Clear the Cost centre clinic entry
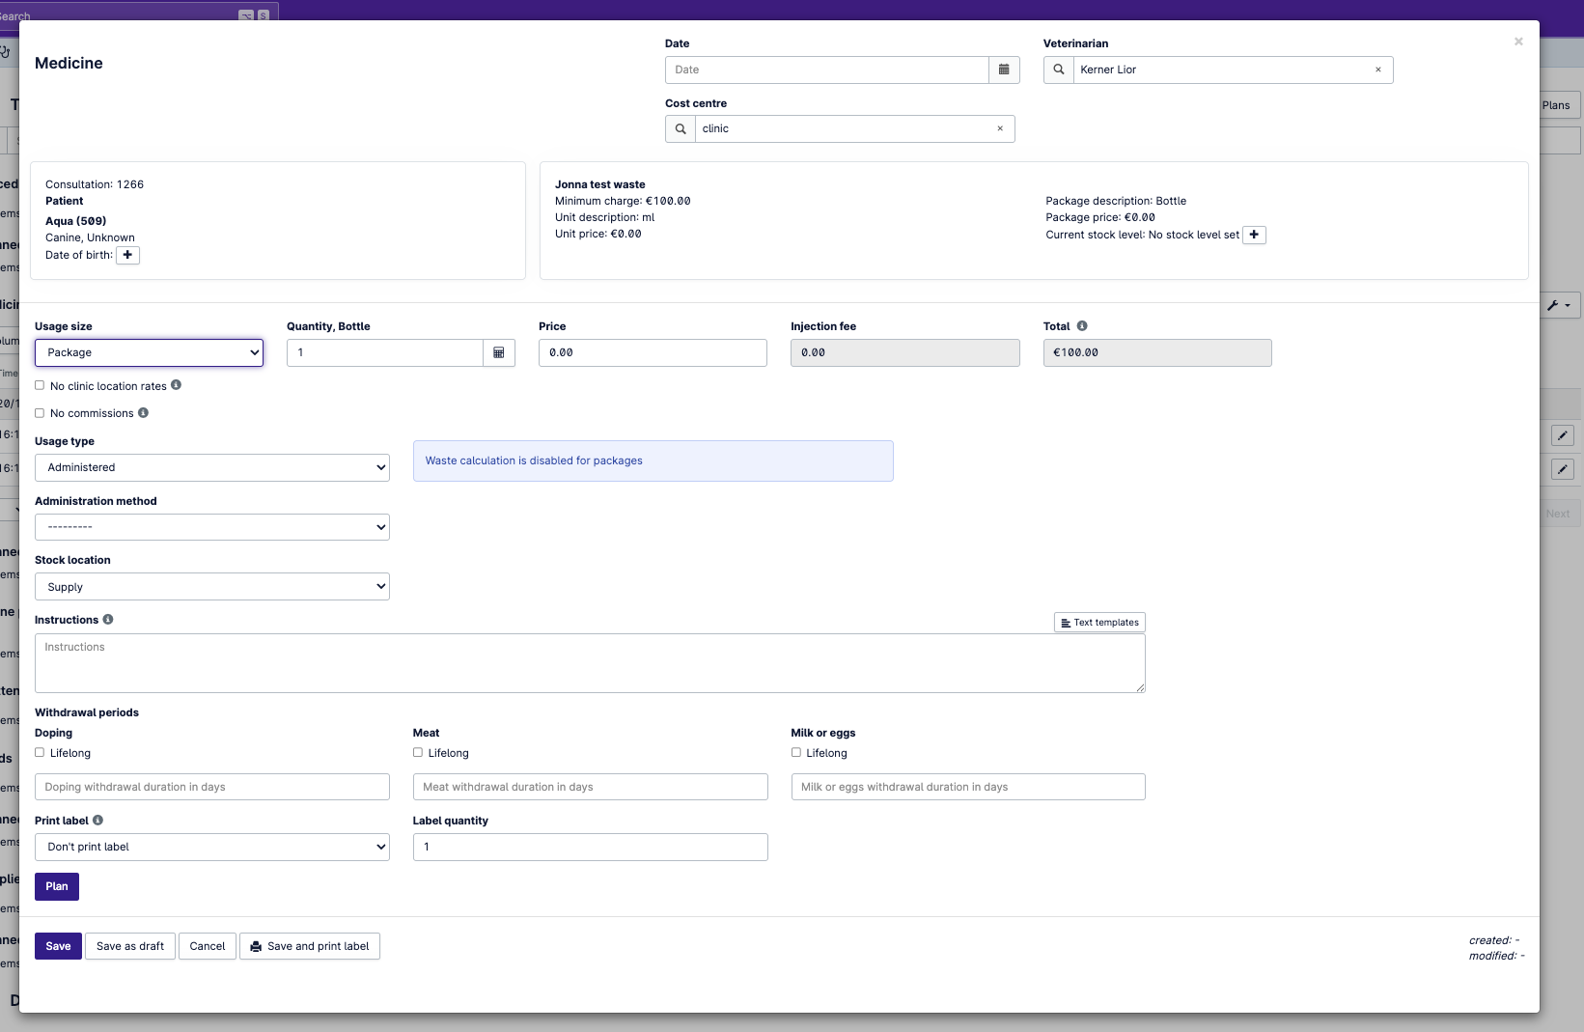This screenshot has width=1584, height=1032. 999,128
